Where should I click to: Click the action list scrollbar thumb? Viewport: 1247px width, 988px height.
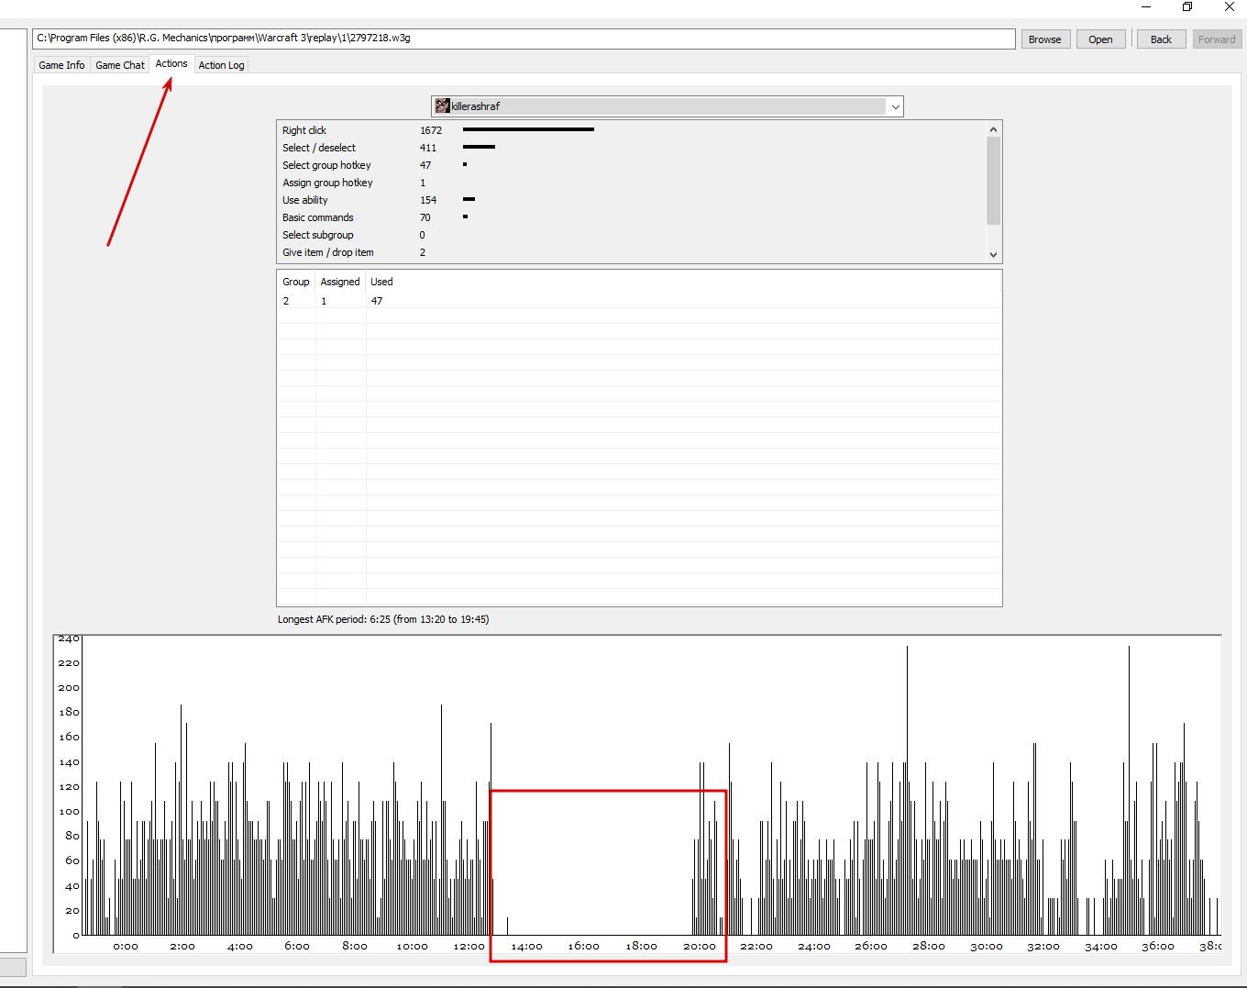coord(993,181)
